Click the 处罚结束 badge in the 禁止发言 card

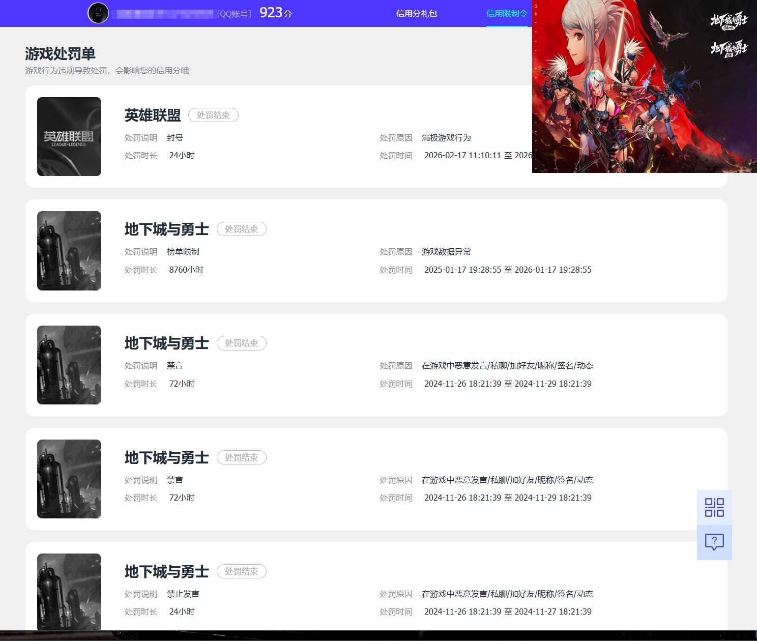pyautogui.click(x=242, y=571)
